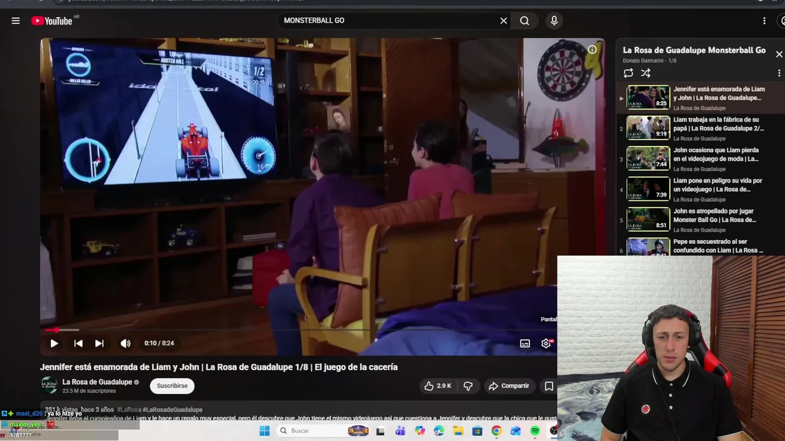Viewport: 785px width, 441px height.
Task: Run search with the magnifier button
Action: [524, 20]
